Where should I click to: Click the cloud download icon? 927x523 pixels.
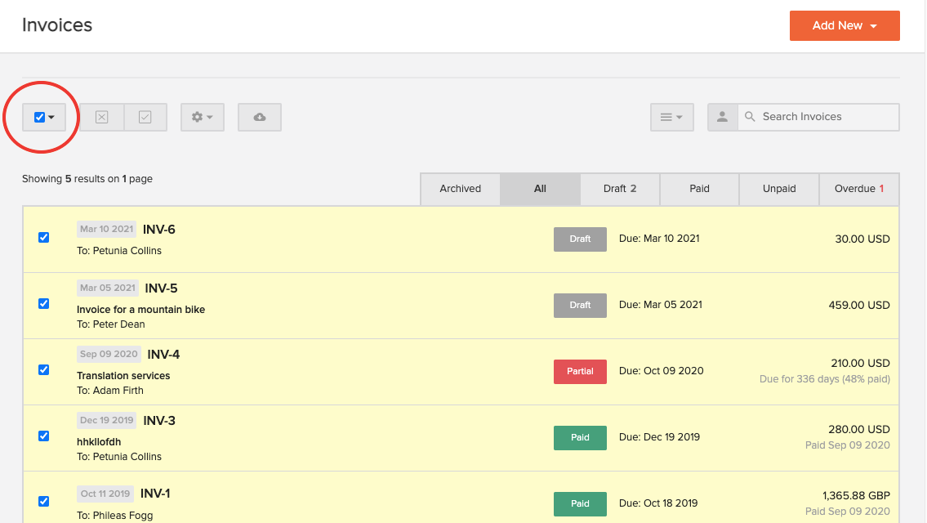(260, 117)
